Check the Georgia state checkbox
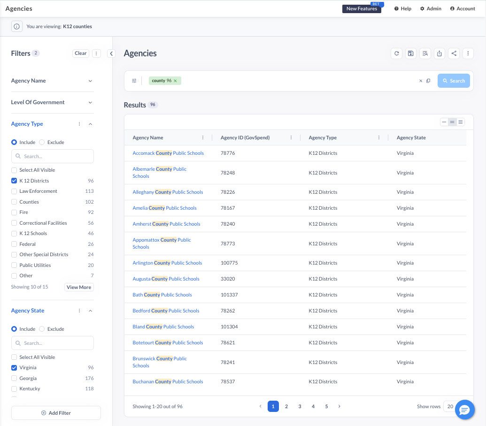This screenshot has width=486, height=426. pos(14,378)
